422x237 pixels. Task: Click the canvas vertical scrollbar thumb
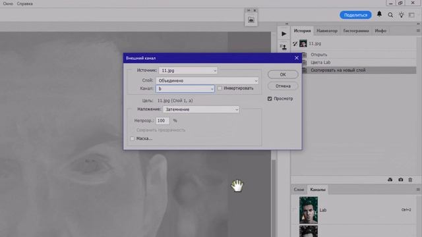click(274, 198)
